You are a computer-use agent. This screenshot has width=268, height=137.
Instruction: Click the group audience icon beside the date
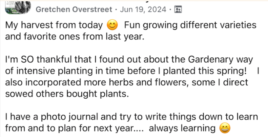click(x=178, y=10)
